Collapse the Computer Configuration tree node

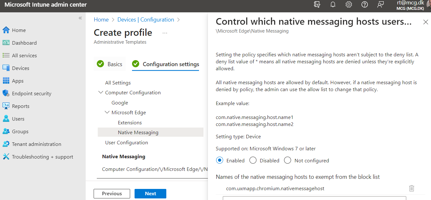101,92
